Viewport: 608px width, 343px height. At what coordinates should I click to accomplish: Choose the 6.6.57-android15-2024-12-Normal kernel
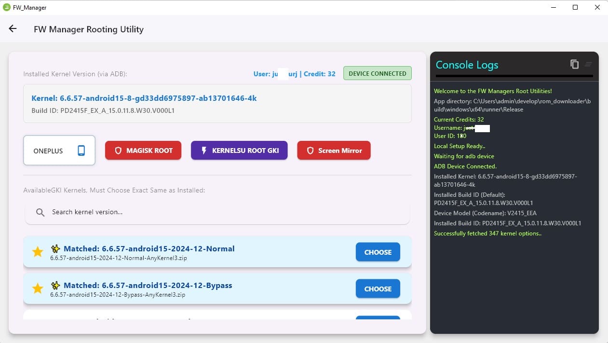click(378, 252)
